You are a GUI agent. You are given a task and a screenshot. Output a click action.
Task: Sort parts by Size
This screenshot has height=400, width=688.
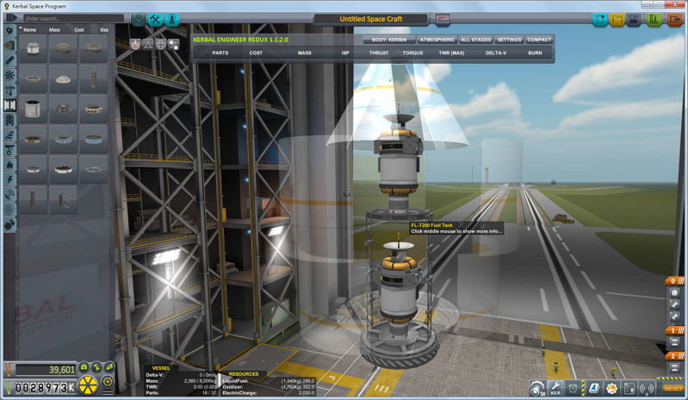click(104, 30)
